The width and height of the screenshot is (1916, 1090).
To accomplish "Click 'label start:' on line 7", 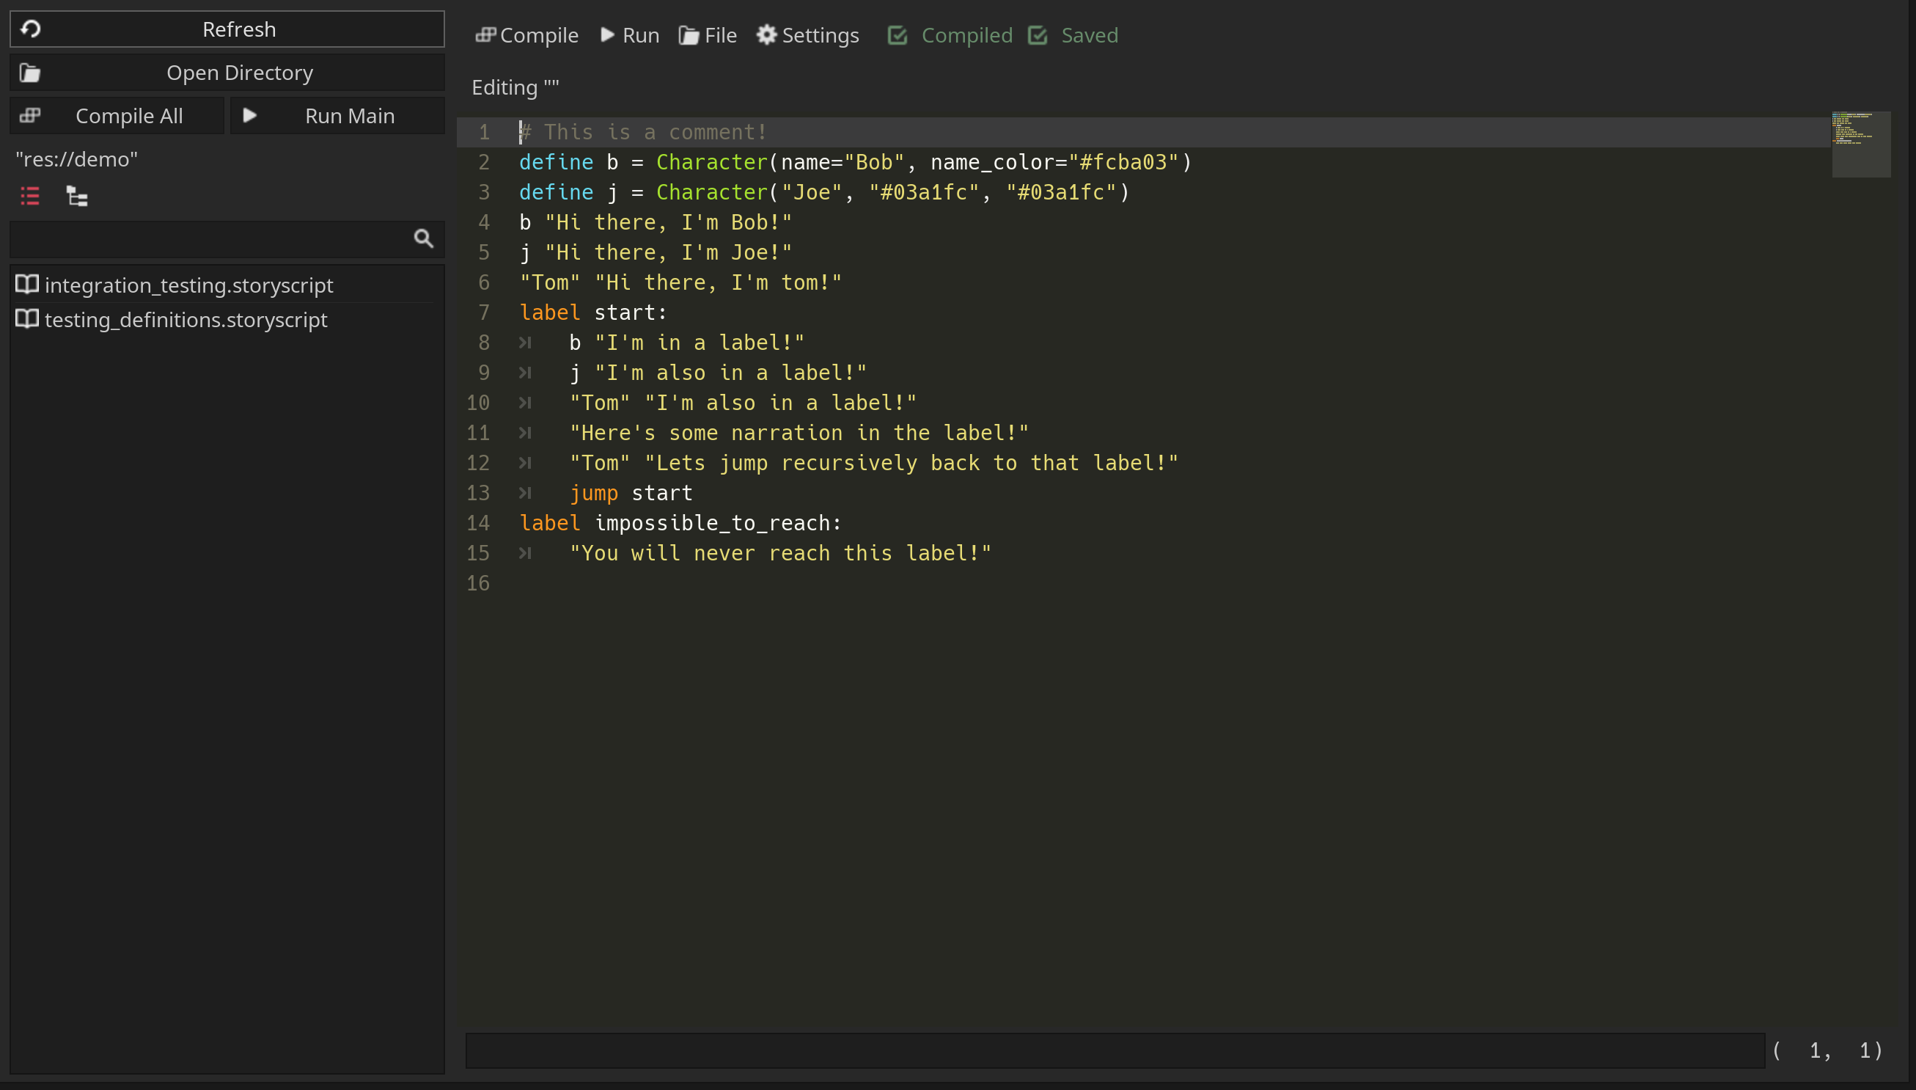I will (x=593, y=312).
